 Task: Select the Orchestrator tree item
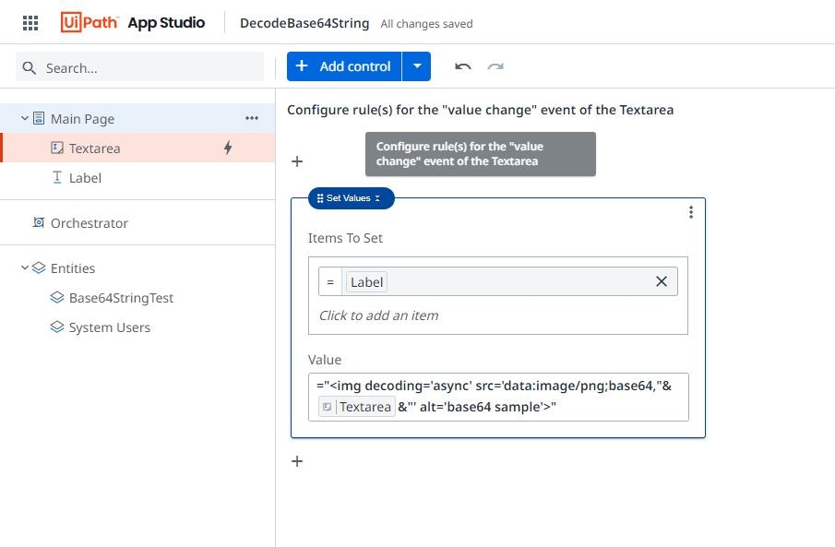(89, 223)
